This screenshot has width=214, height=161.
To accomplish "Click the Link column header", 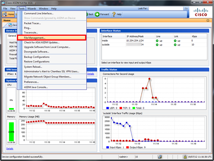I will pyautogui.click(x=182, y=36).
